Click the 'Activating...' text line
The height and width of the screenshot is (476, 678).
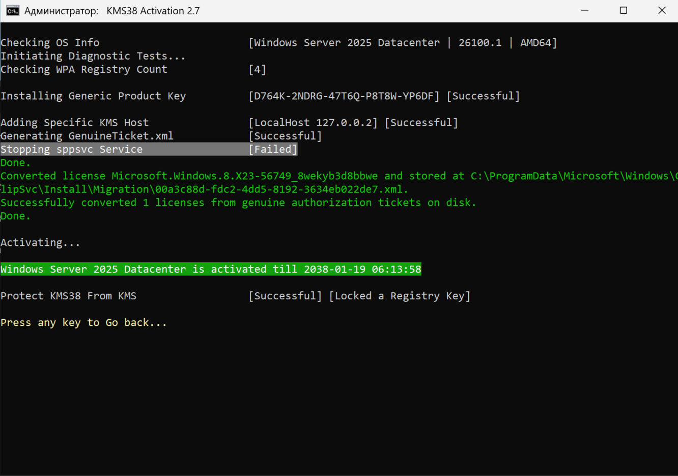[40, 243]
